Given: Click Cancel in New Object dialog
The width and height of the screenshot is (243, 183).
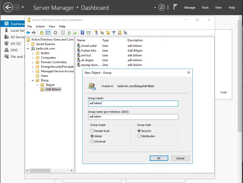Looking at the screenshot, I should [180, 158].
